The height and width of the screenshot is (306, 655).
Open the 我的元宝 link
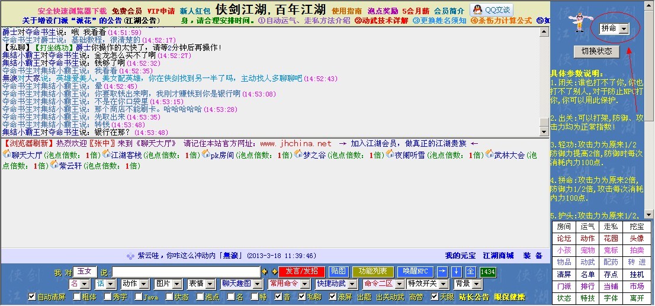pos(460,256)
